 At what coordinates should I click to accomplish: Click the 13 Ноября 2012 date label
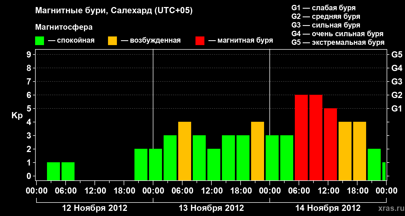pyautogui.click(x=211, y=208)
